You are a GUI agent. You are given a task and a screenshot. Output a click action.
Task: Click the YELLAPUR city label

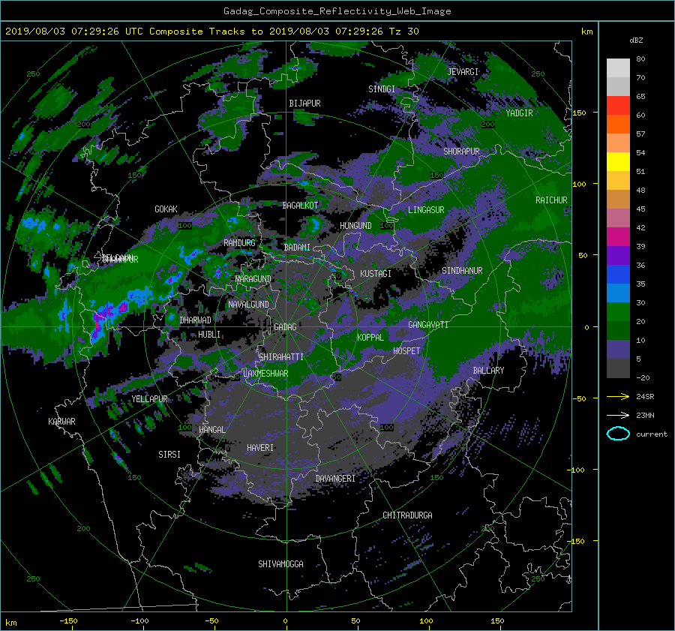(149, 399)
